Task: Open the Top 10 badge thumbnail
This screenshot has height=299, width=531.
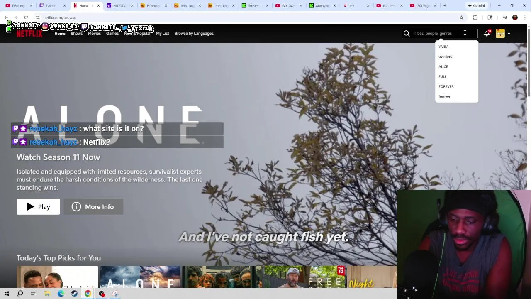Action: [x=304, y=277]
